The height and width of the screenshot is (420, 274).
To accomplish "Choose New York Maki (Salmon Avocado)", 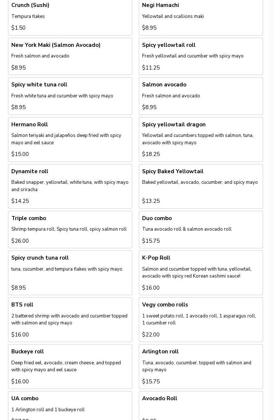I will [70, 56].
